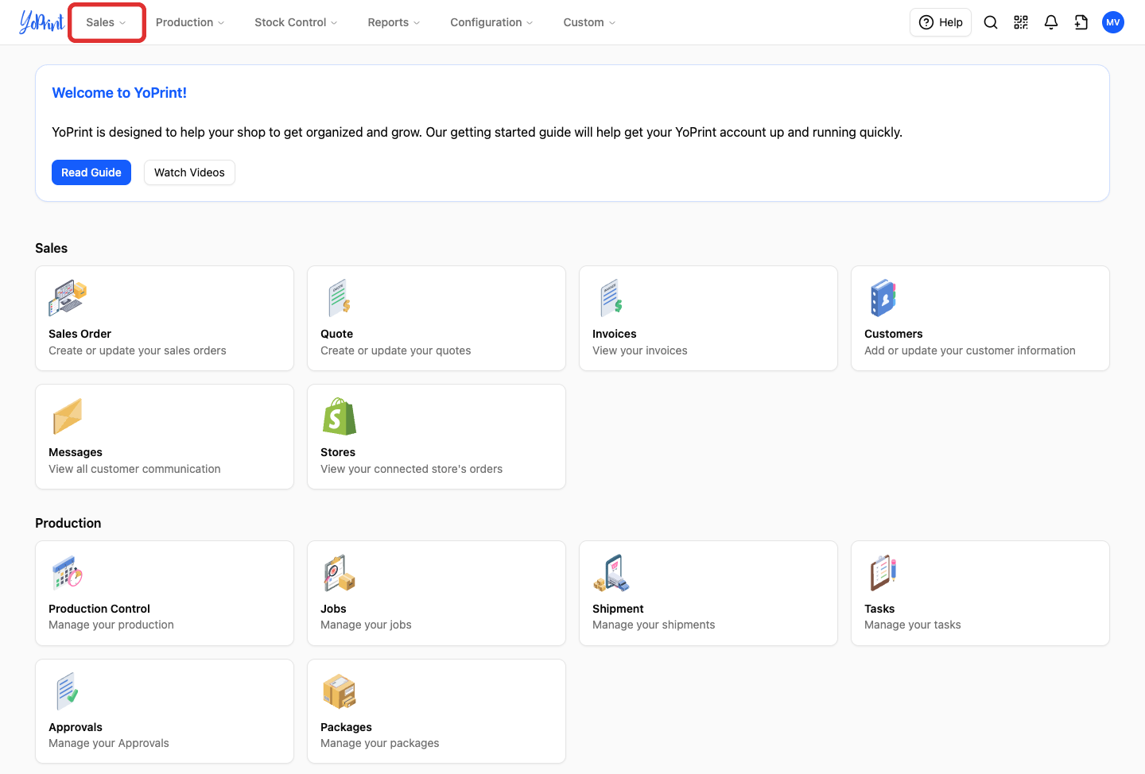Open the Help button
The image size is (1145, 774).
[x=941, y=22]
